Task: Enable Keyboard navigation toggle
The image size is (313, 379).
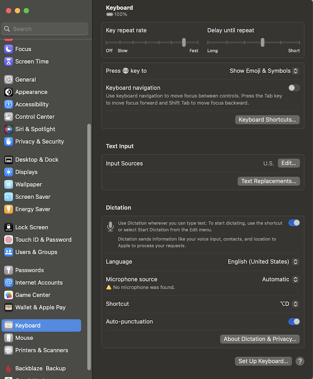Action: coord(294,88)
